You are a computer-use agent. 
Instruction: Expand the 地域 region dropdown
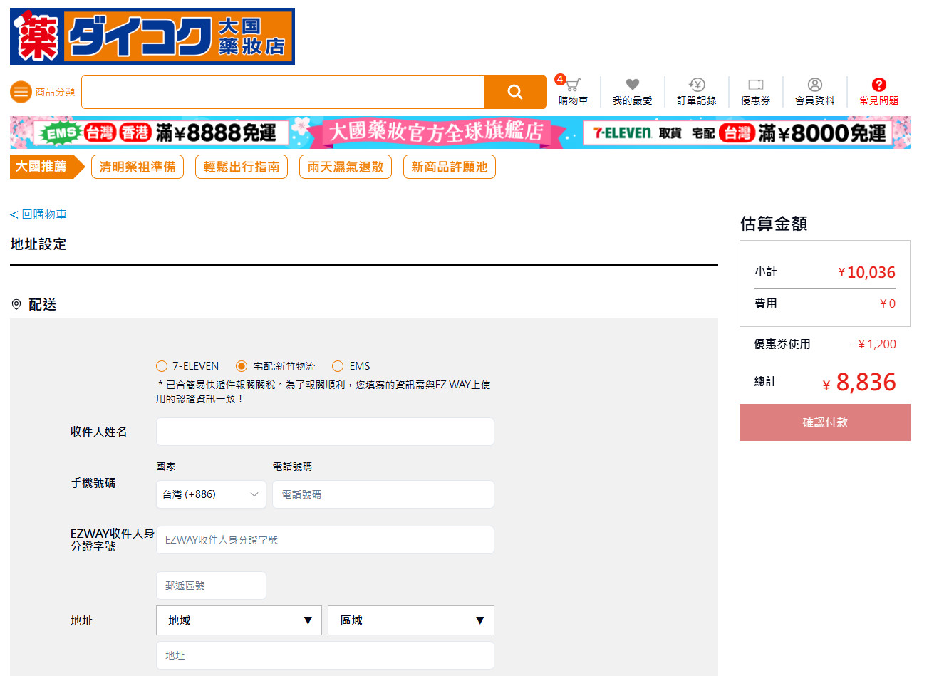239,620
